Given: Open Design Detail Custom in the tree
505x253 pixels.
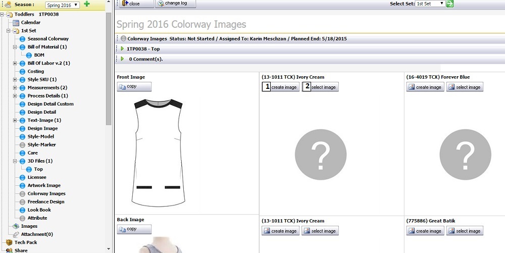Looking at the screenshot, I should click(50, 104).
